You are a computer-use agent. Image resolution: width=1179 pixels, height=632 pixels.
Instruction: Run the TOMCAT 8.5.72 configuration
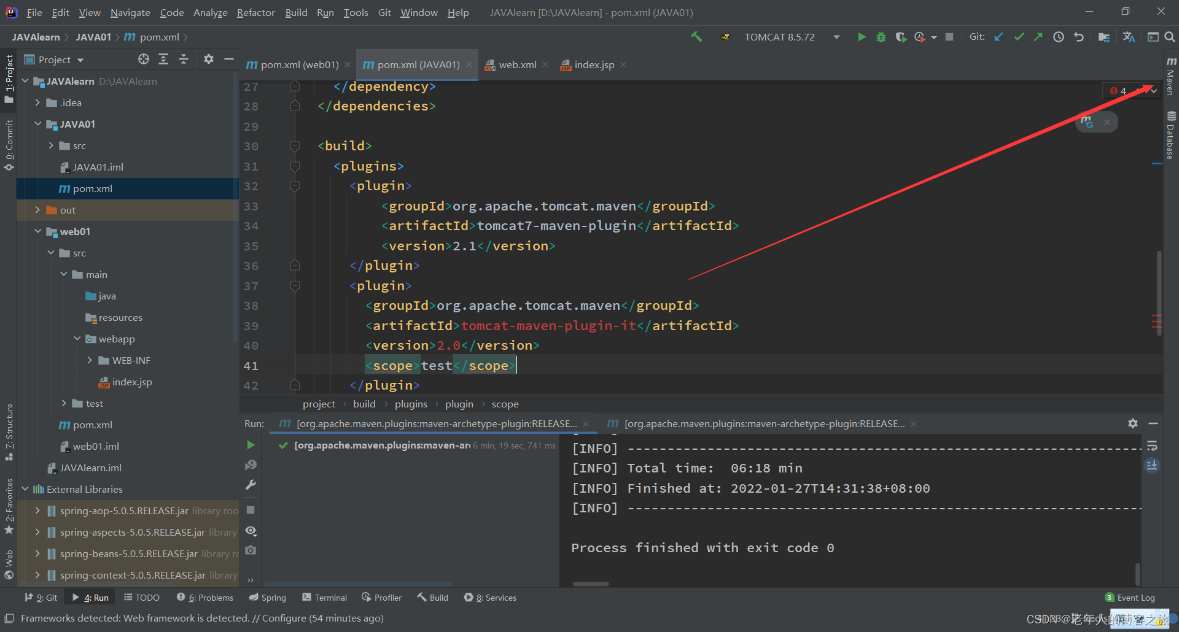(862, 37)
